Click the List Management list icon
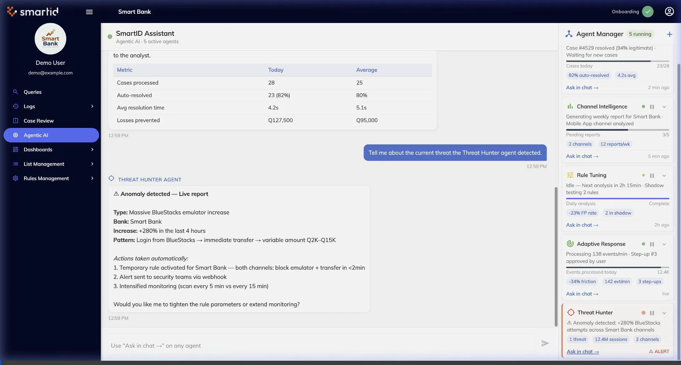681x365 pixels. click(15, 164)
